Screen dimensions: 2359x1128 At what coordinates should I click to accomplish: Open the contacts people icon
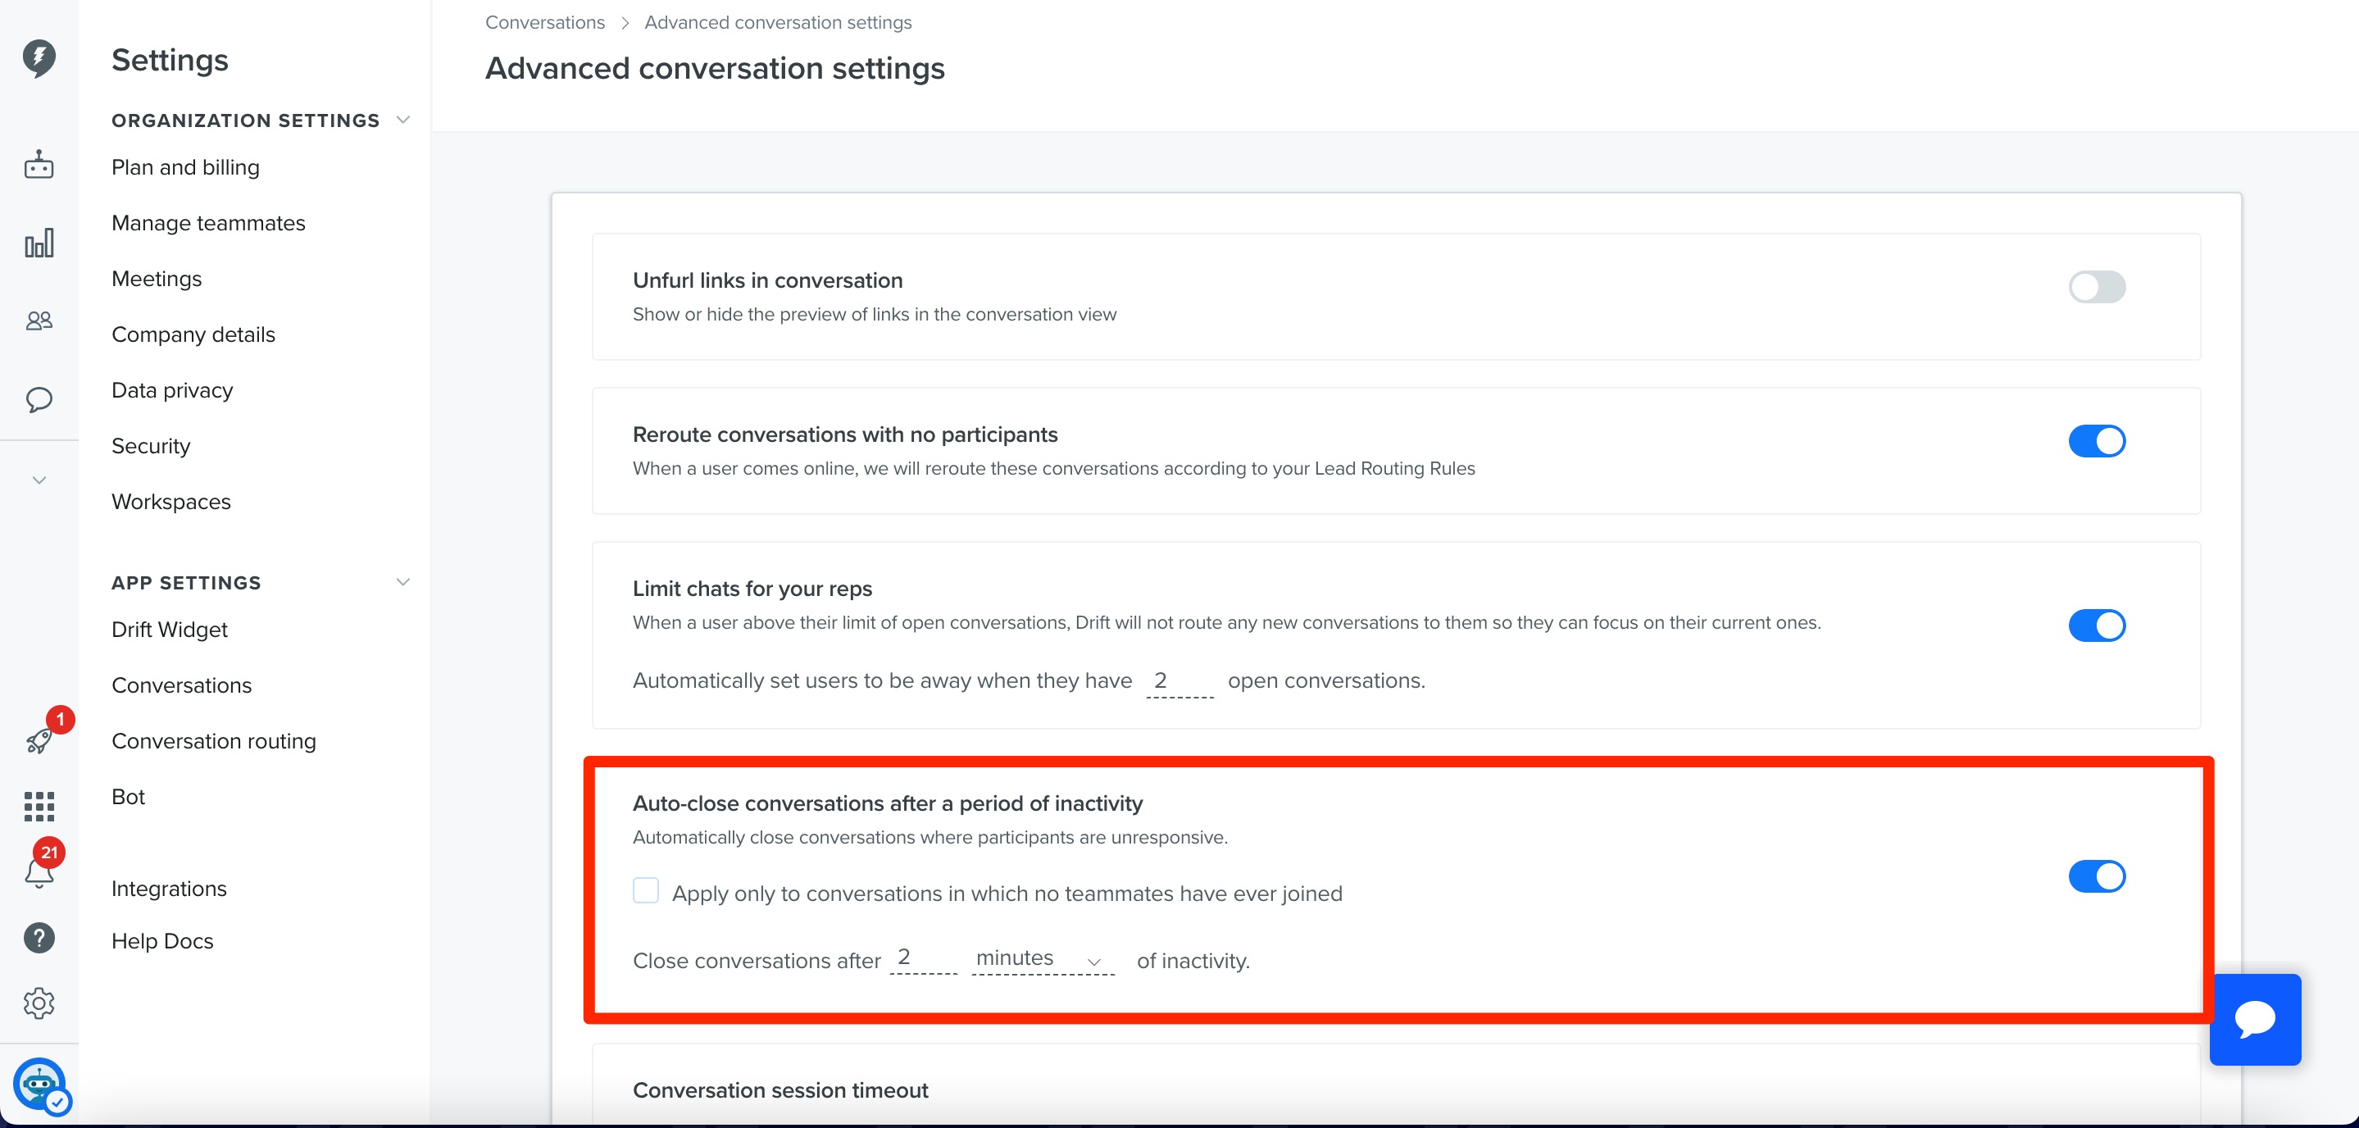pos(39,321)
